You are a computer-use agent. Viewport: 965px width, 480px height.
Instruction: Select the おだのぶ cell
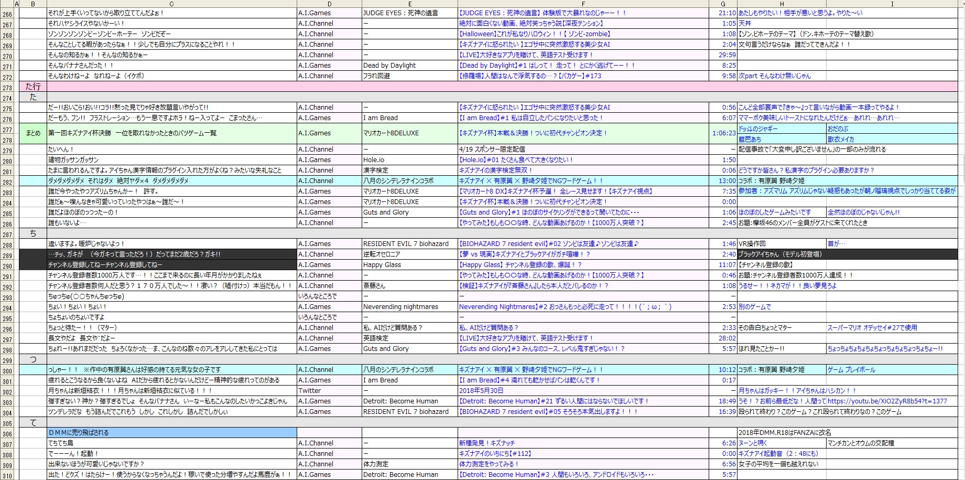point(892,129)
